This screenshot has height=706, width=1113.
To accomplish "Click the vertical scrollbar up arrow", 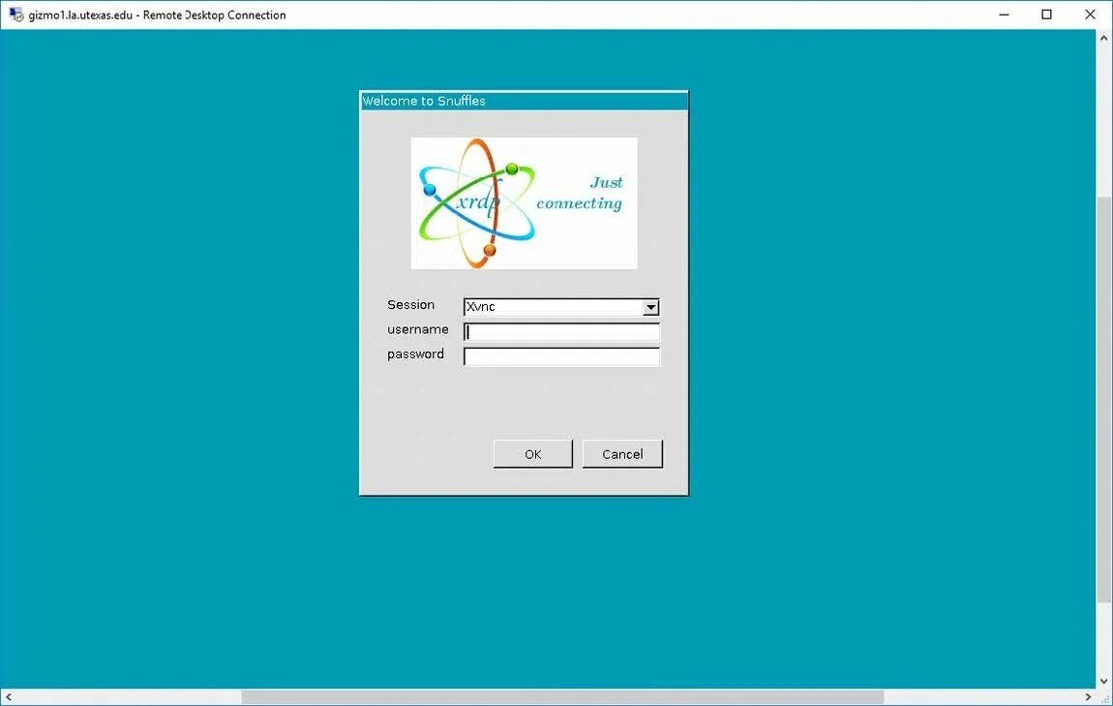I will point(1103,38).
